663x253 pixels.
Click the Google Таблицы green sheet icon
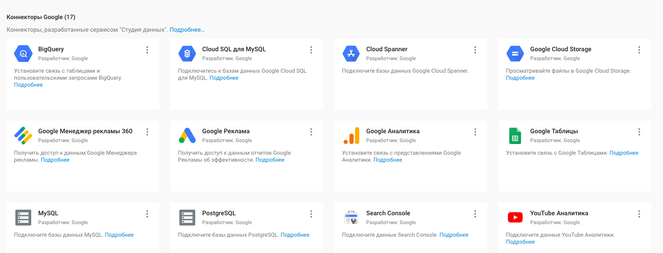[x=515, y=136]
